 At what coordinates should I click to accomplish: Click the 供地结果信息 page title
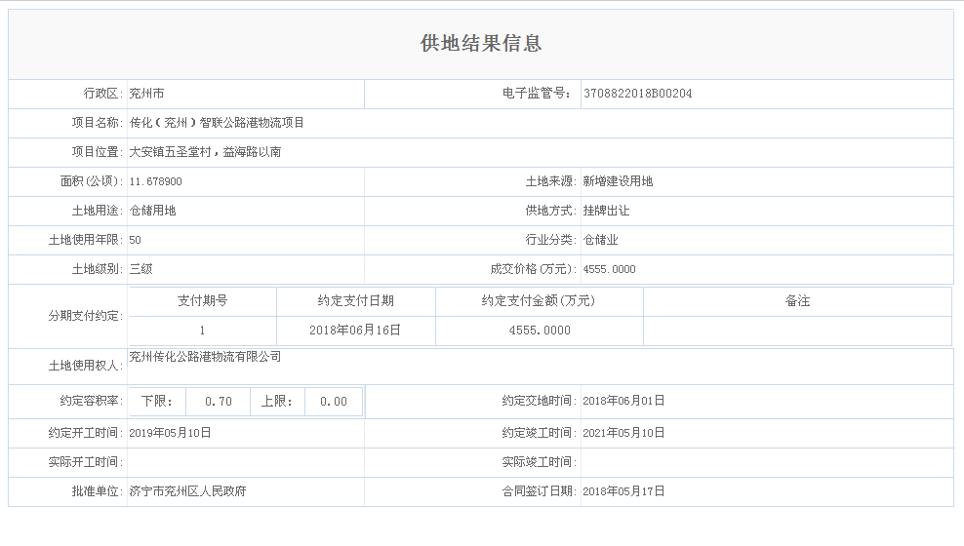[x=481, y=44]
